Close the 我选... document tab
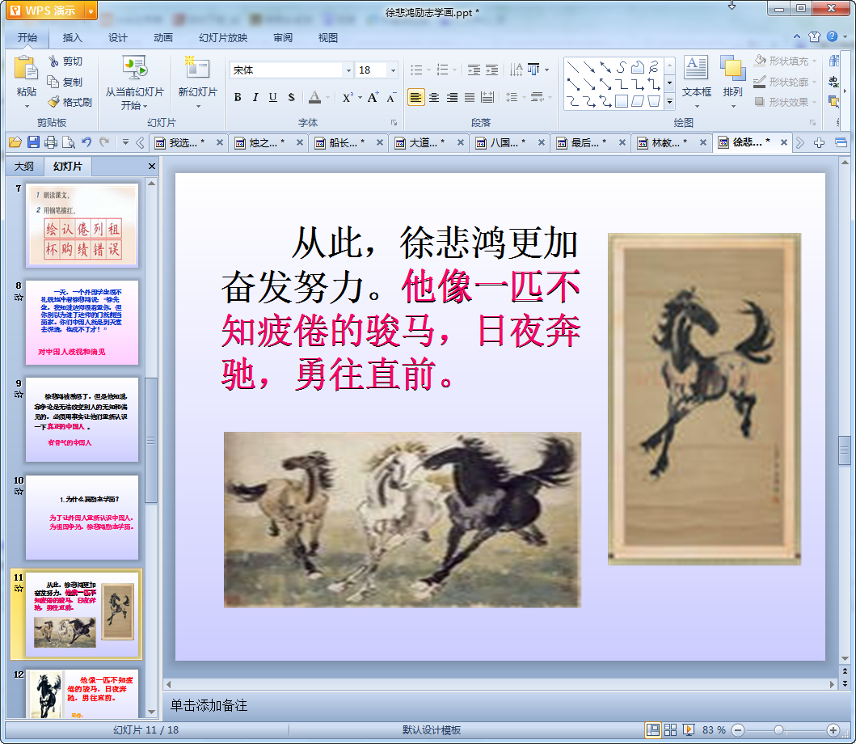856x744 pixels. click(220, 142)
